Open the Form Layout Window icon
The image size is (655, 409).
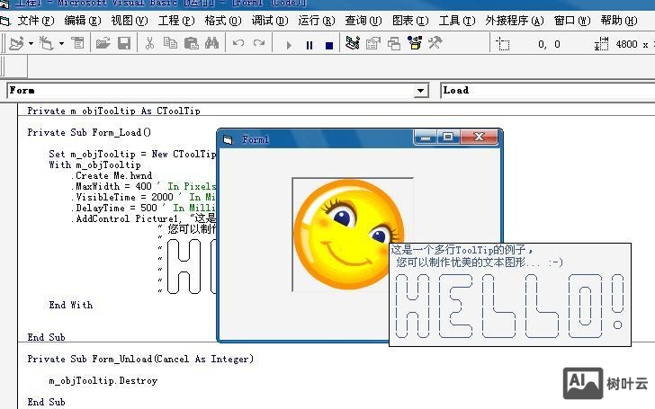point(393,43)
